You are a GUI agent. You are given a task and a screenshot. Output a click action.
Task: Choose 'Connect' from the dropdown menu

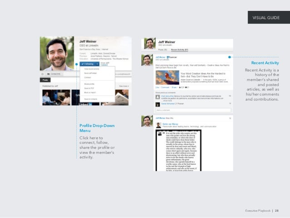tap(87, 77)
